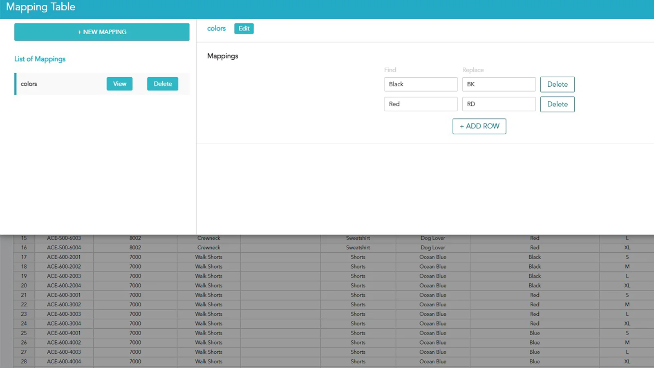Add a new mapping row

click(x=479, y=126)
